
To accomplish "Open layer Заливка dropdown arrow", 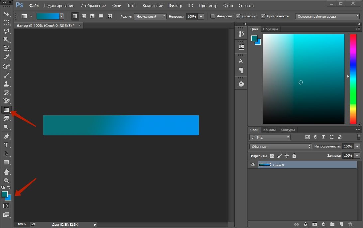I will click(357, 156).
